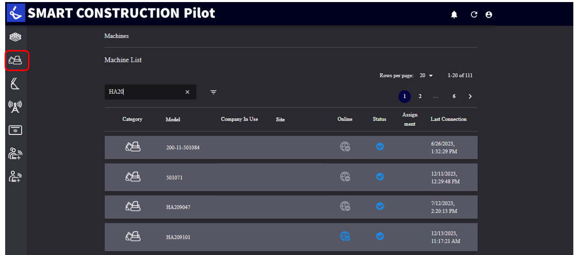Screen dimensions: 579x255
Task: Open the excavator arm sidebar icon
Action: point(15,83)
